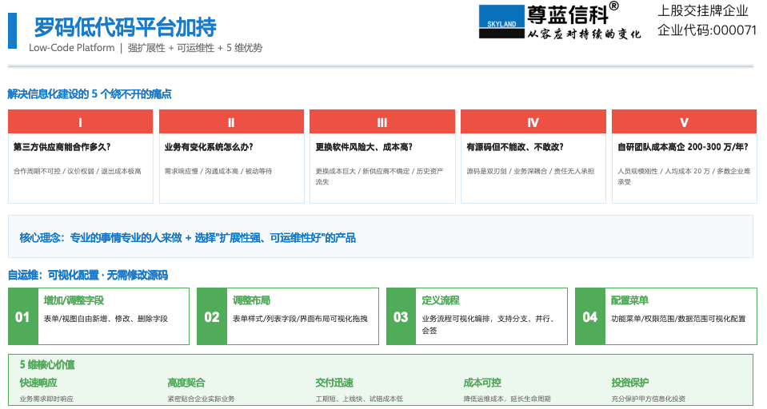Click the 投资保护 value label
The width and height of the screenshot is (767, 409).
(630, 383)
